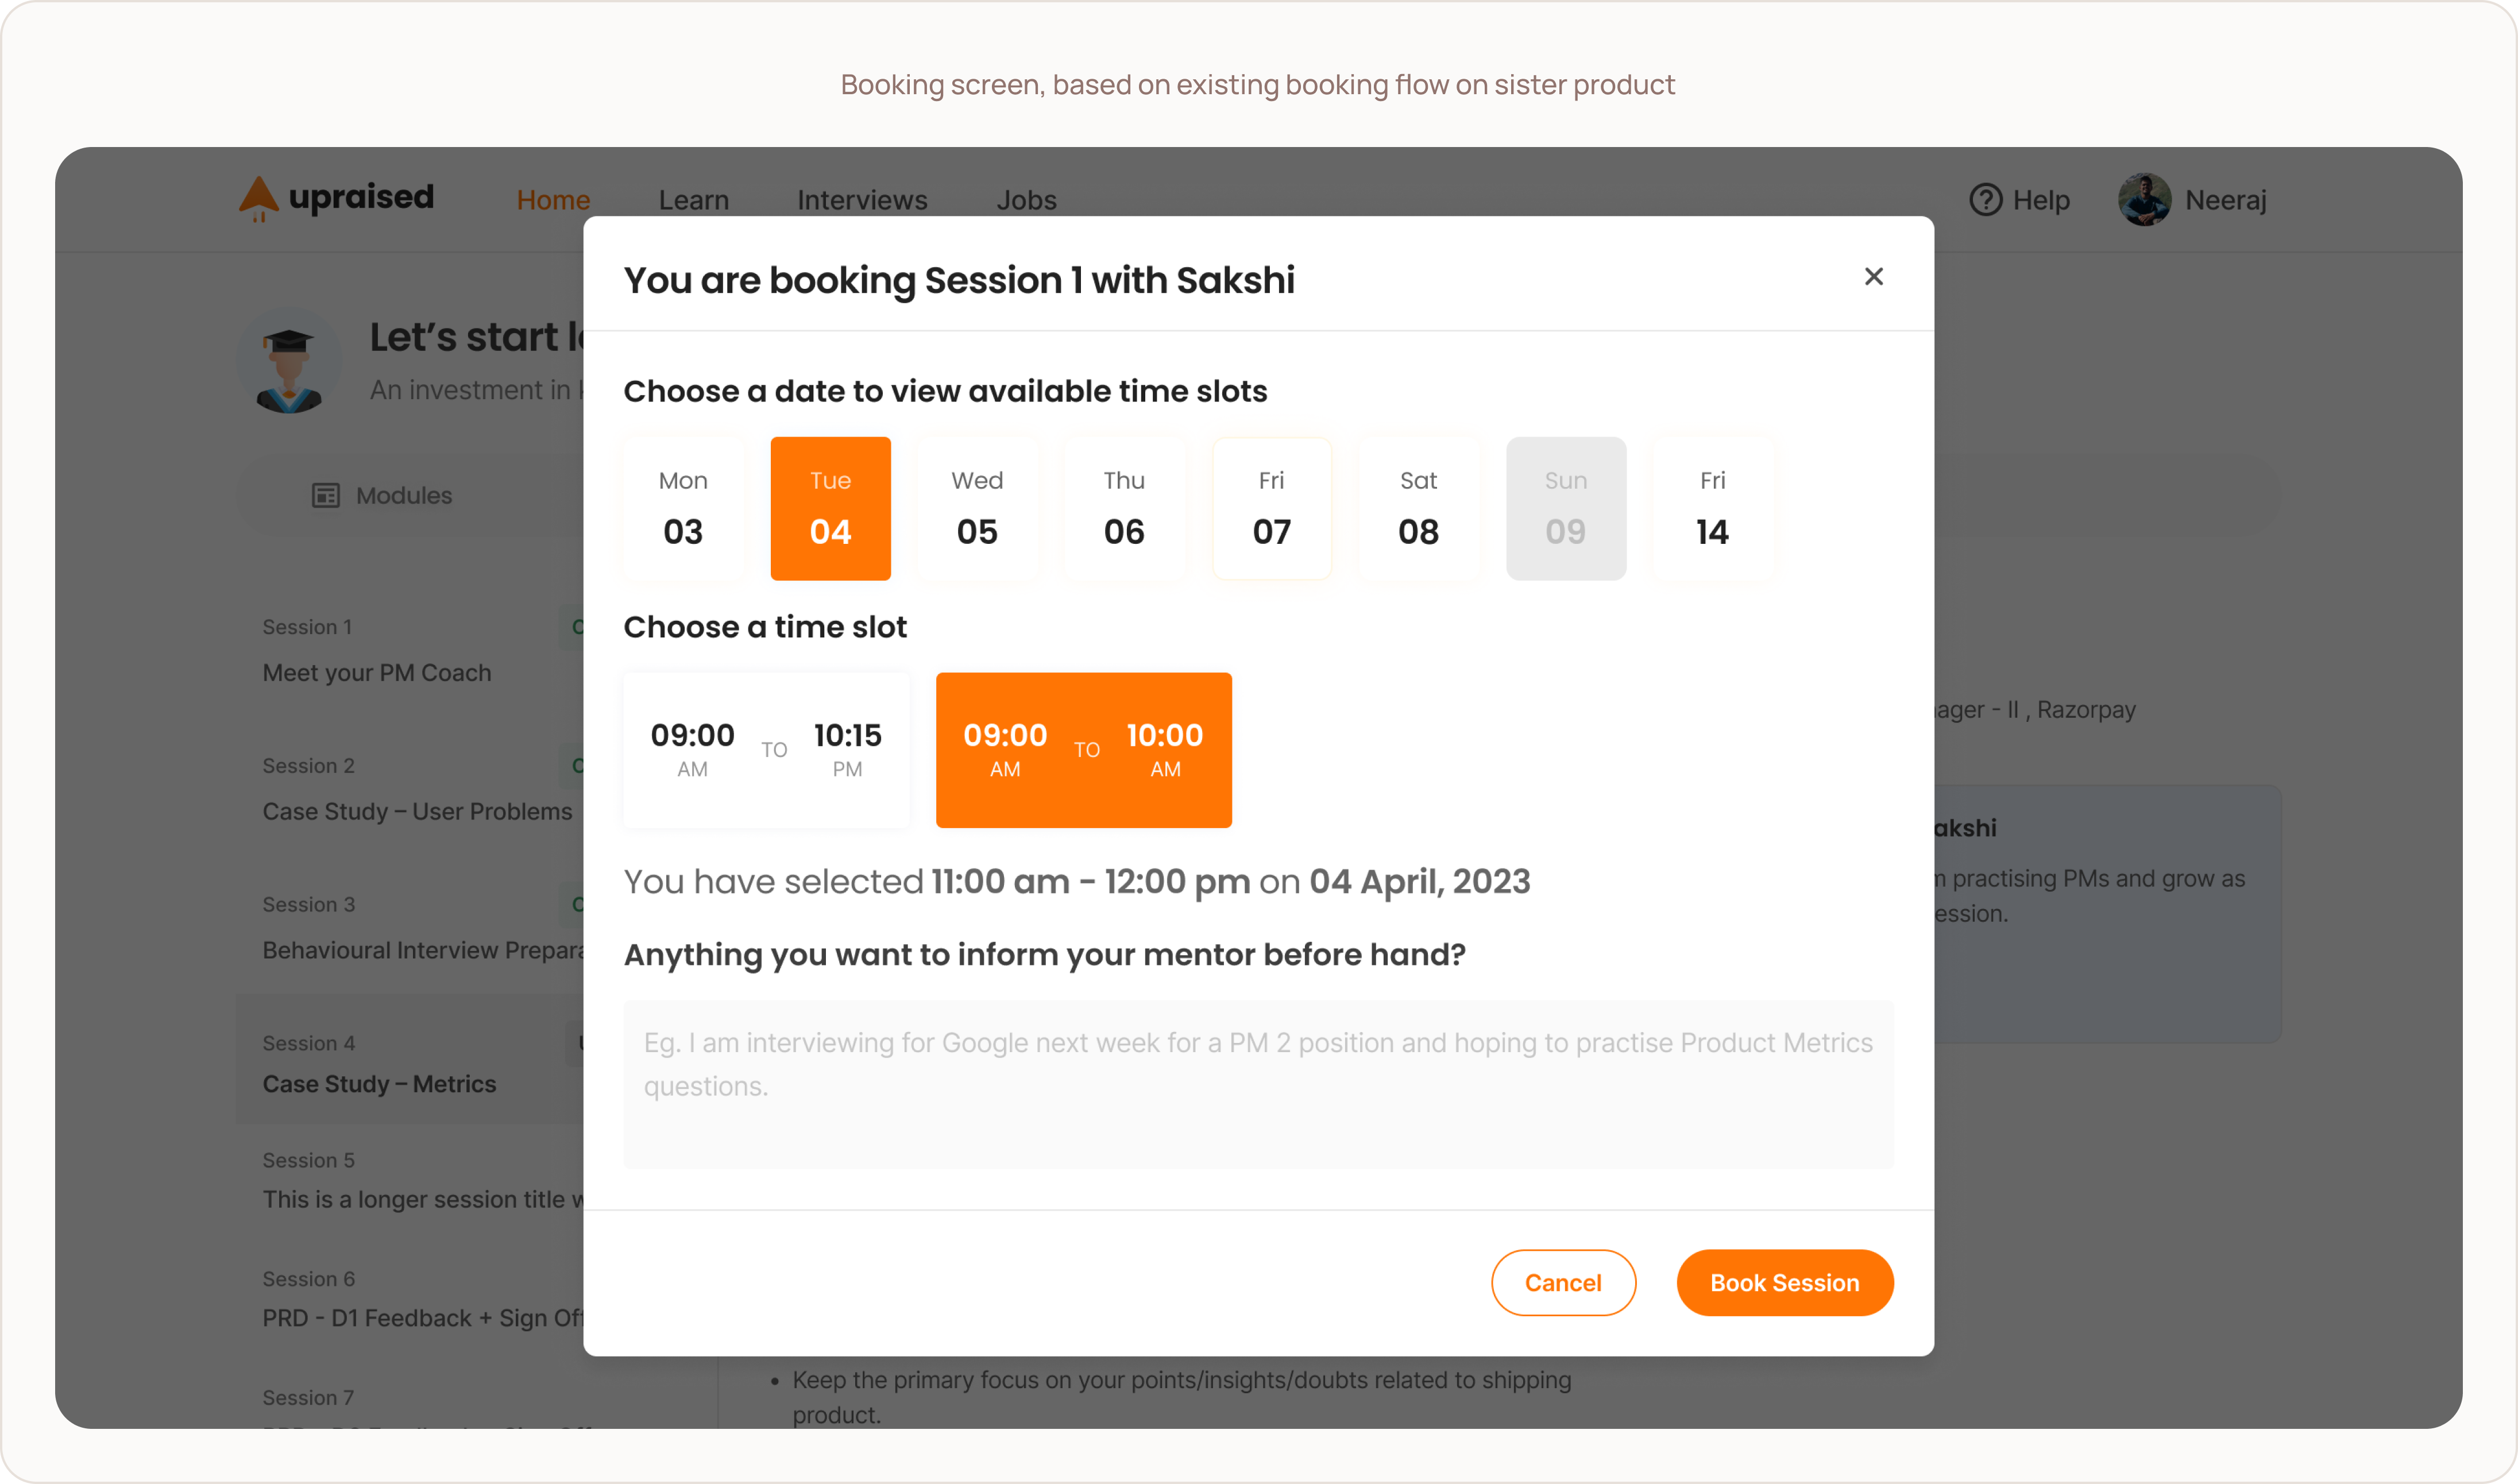Focus the mentor message text field
This screenshot has width=2518, height=1484.
point(1258,1085)
